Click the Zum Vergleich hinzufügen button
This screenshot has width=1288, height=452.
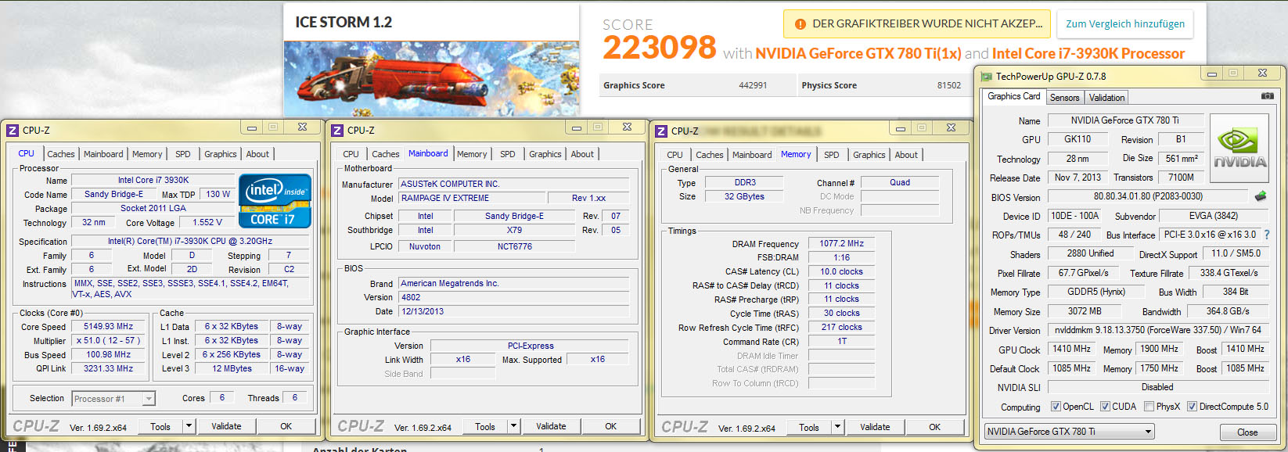click(1124, 24)
